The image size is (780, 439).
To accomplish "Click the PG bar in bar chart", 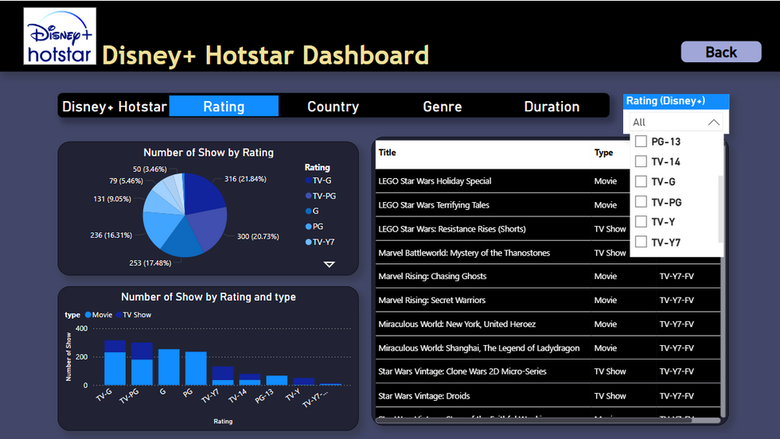I will click(x=196, y=368).
